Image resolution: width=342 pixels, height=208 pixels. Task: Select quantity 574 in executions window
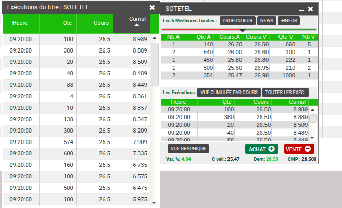click(x=68, y=142)
